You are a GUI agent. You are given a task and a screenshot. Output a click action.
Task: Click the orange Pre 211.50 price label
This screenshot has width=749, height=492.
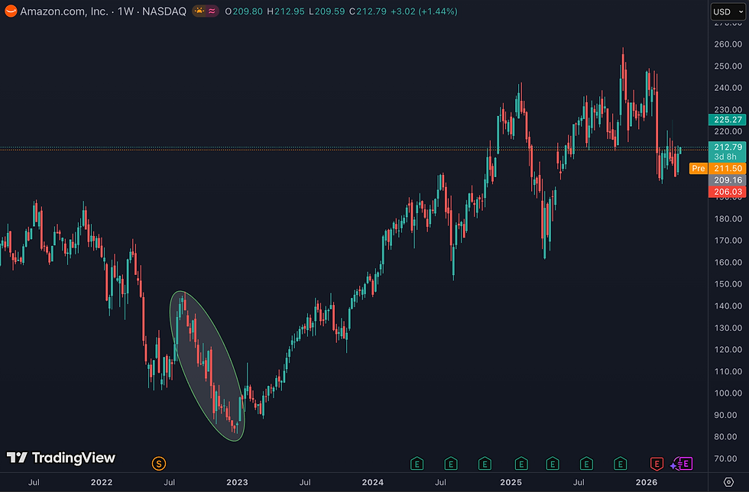(718, 168)
